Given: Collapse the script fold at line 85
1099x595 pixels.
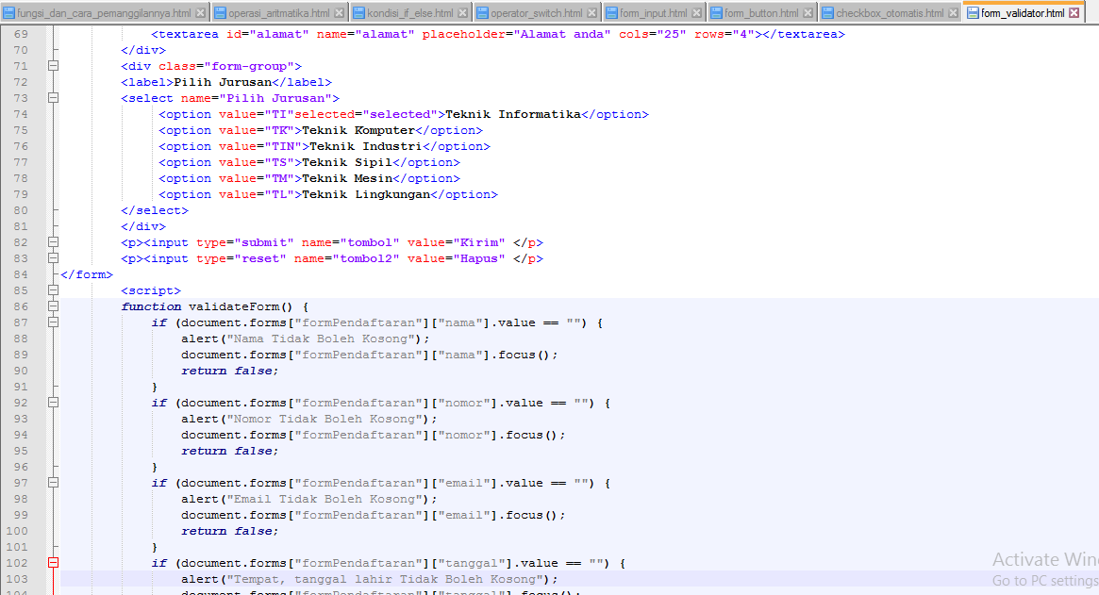Looking at the screenshot, I should point(53,289).
